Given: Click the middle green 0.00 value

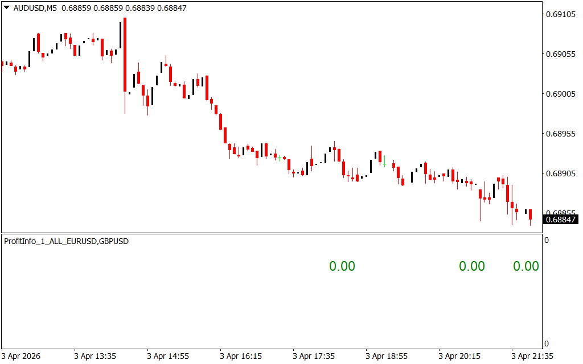Looking at the screenshot, I should point(472,266).
